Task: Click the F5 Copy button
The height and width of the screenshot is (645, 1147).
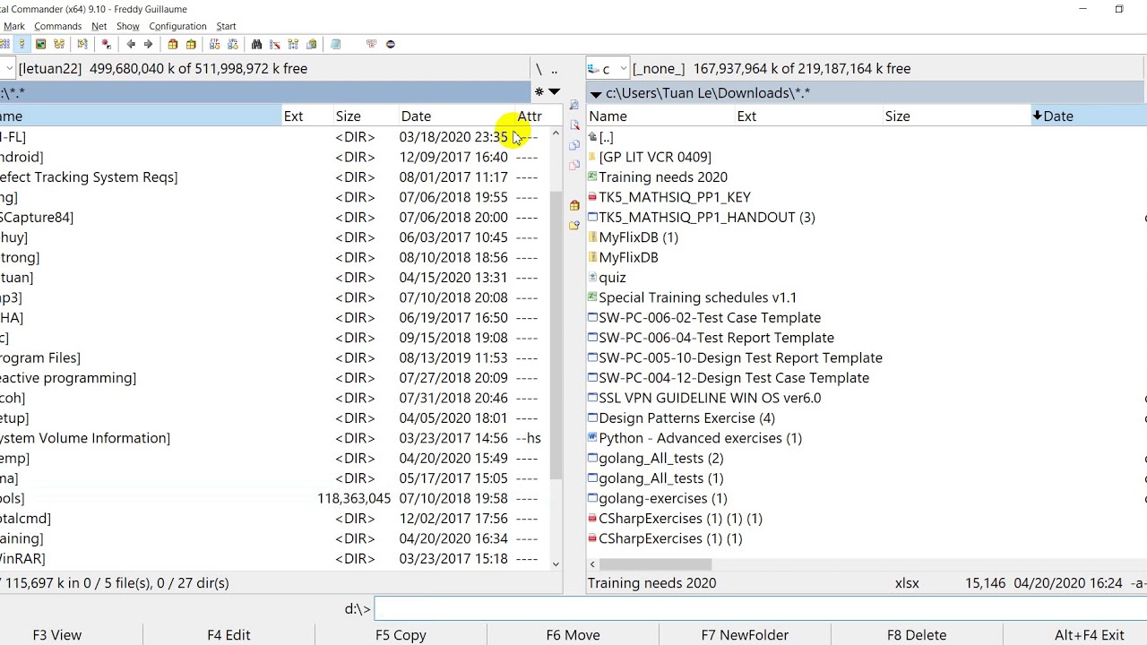Action: coord(401,634)
